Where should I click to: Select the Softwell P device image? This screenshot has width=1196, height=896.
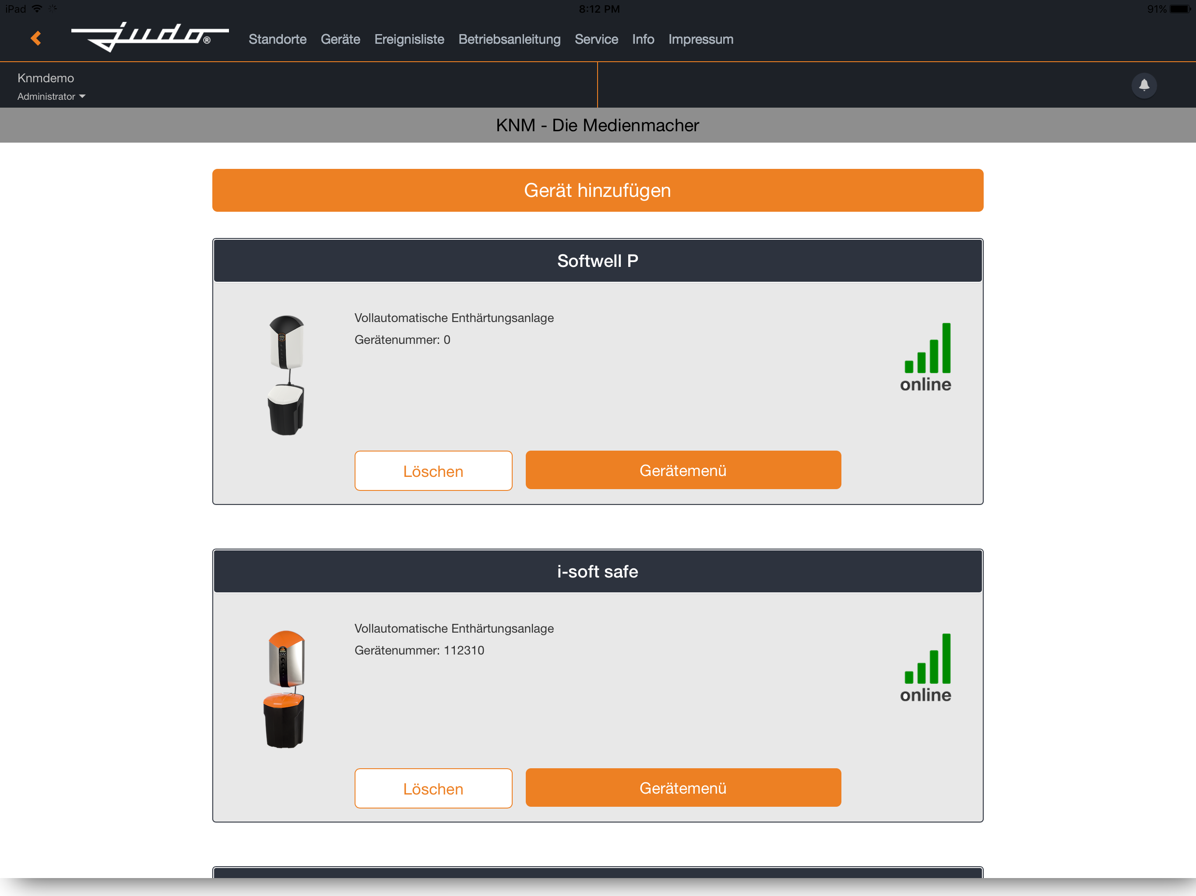[x=287, y=375]
